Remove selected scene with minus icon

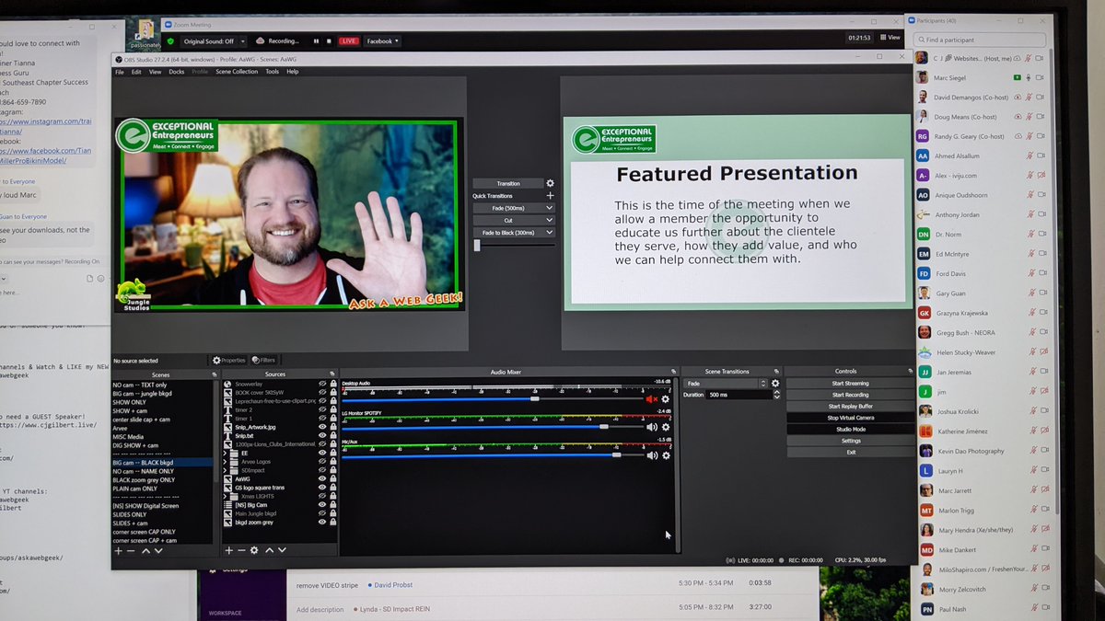click(x=131, y=550)
